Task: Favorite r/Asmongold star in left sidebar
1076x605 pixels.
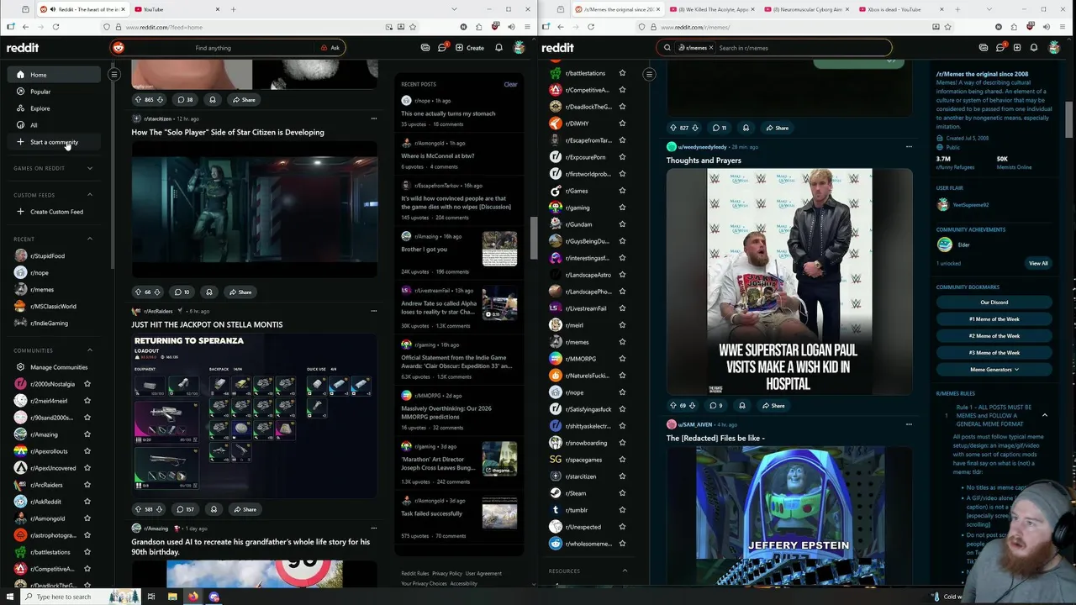Action: tap(87, 518)
